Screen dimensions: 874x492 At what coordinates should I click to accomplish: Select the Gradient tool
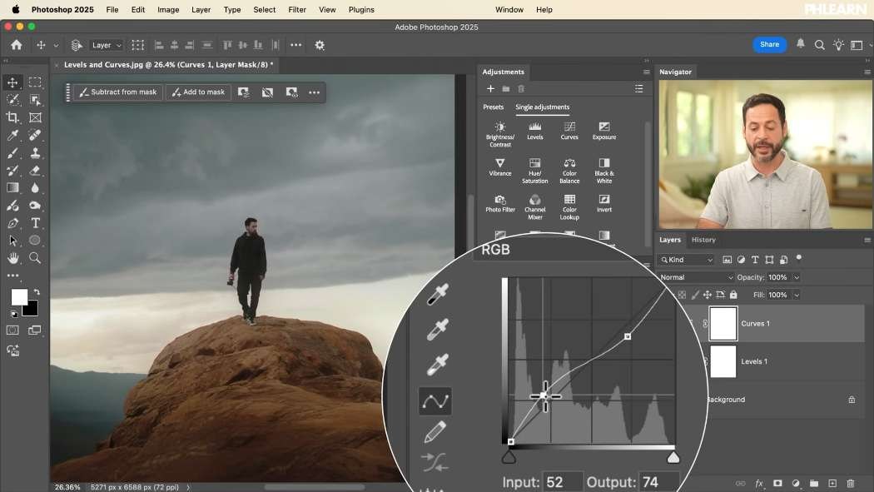click(12, 188)
